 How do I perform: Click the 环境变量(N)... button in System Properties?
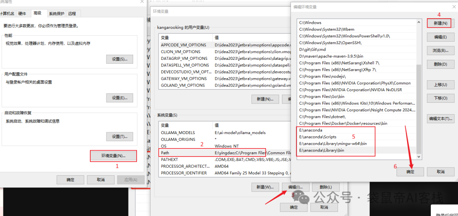[113, 156]
